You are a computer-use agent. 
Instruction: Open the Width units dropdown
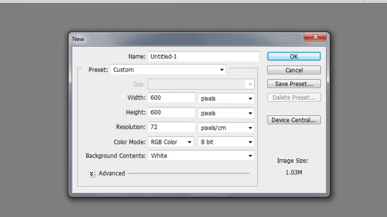pos(226,99)
